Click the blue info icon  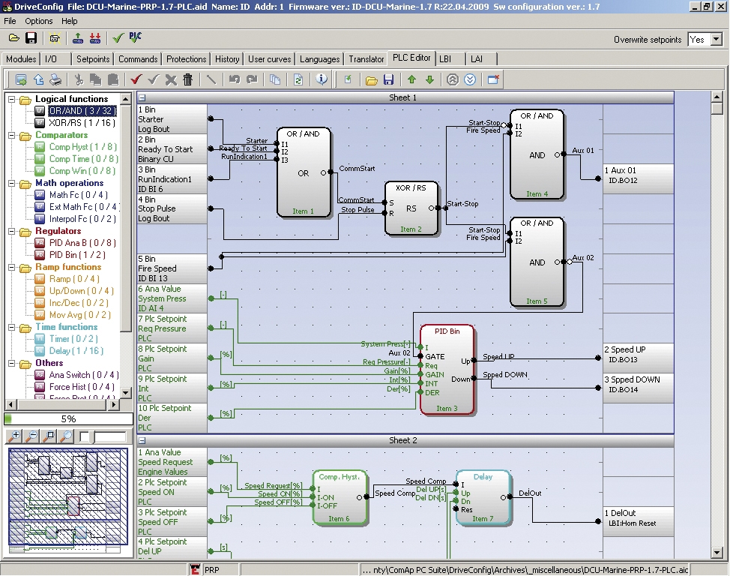point(322,79)
